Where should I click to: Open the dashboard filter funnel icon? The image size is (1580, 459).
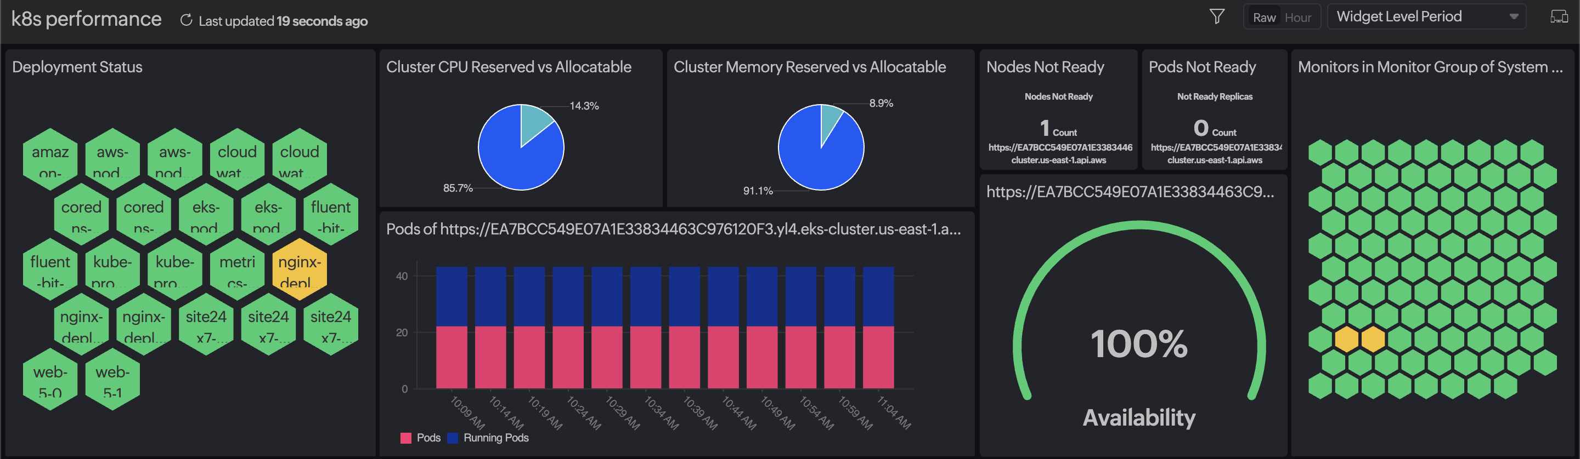tap(1217, 16)
